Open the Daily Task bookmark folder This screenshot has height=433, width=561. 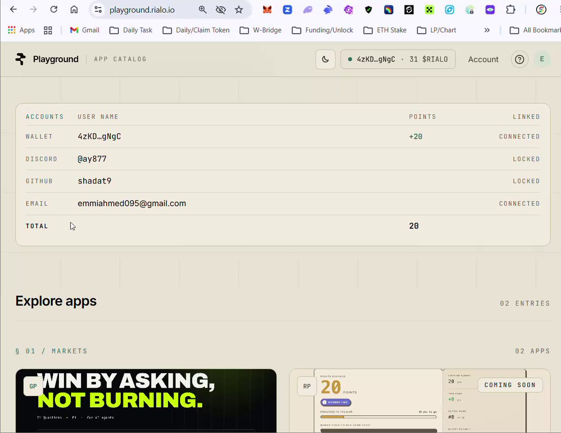(131, 30)
